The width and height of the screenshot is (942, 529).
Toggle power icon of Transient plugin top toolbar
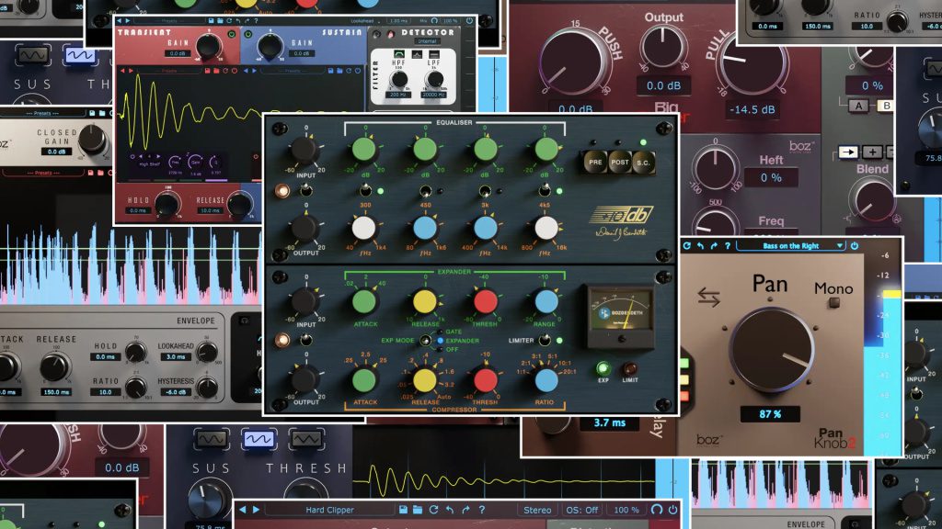pyautogui.click(x=469, y=21)
